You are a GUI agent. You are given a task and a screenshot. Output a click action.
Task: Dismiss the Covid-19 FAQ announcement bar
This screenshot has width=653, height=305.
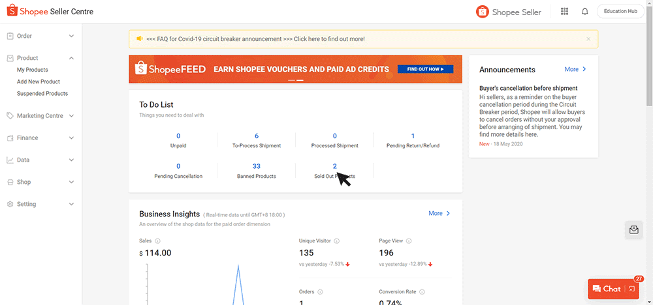(x=588, y=39)
